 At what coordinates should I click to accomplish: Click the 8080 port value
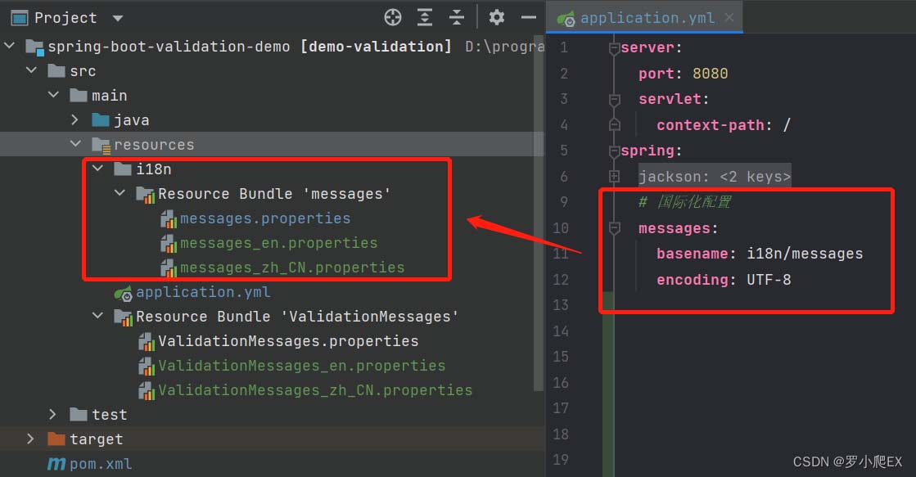pos(711,74)
